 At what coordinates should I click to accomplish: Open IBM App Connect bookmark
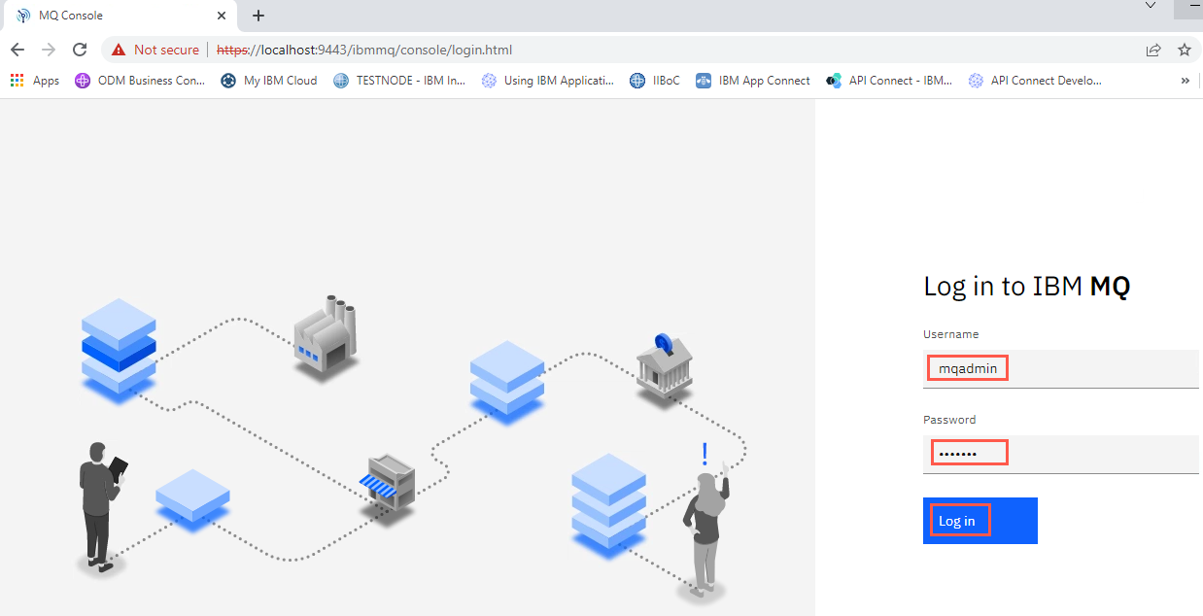(753, 81)
